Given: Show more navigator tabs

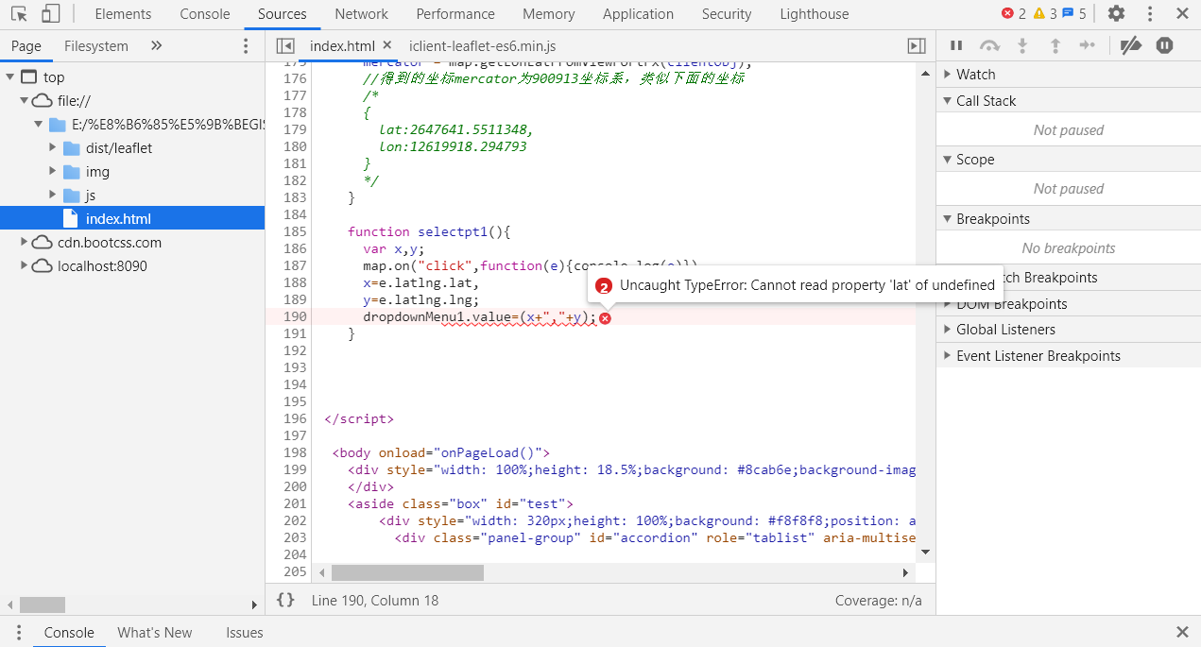Looking at the screenshot, I should [157, 46].
